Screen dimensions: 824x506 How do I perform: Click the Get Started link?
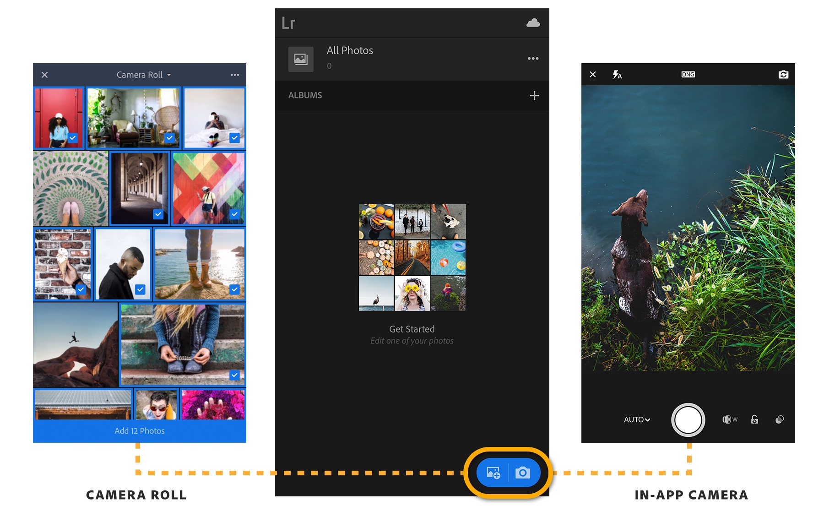412,329
